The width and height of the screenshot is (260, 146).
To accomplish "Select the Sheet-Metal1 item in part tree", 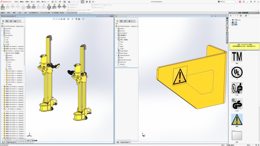I will coord(123,51).
